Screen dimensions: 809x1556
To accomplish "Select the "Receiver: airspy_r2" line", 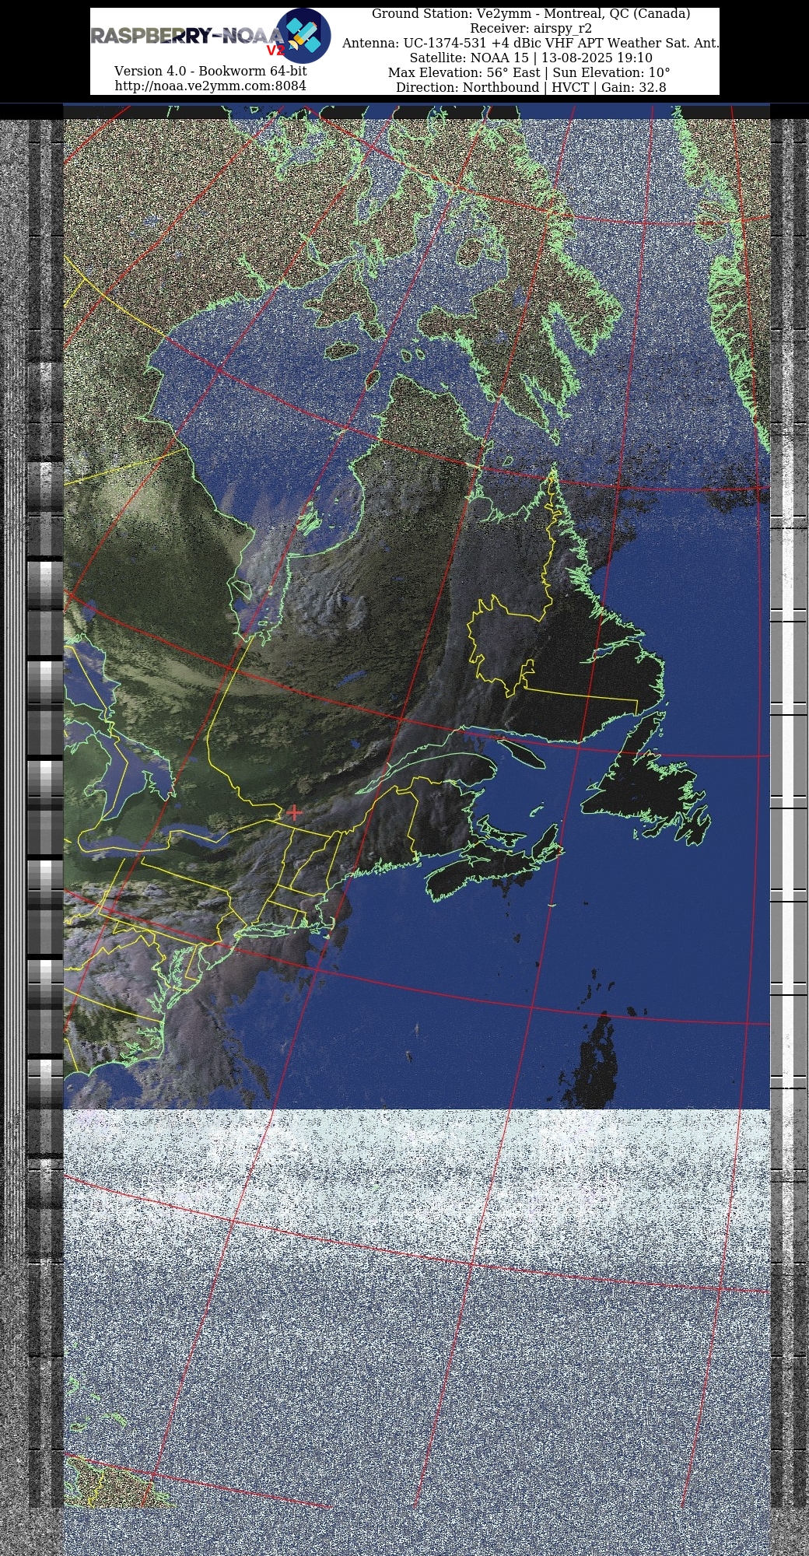I will tap(531, 29).
